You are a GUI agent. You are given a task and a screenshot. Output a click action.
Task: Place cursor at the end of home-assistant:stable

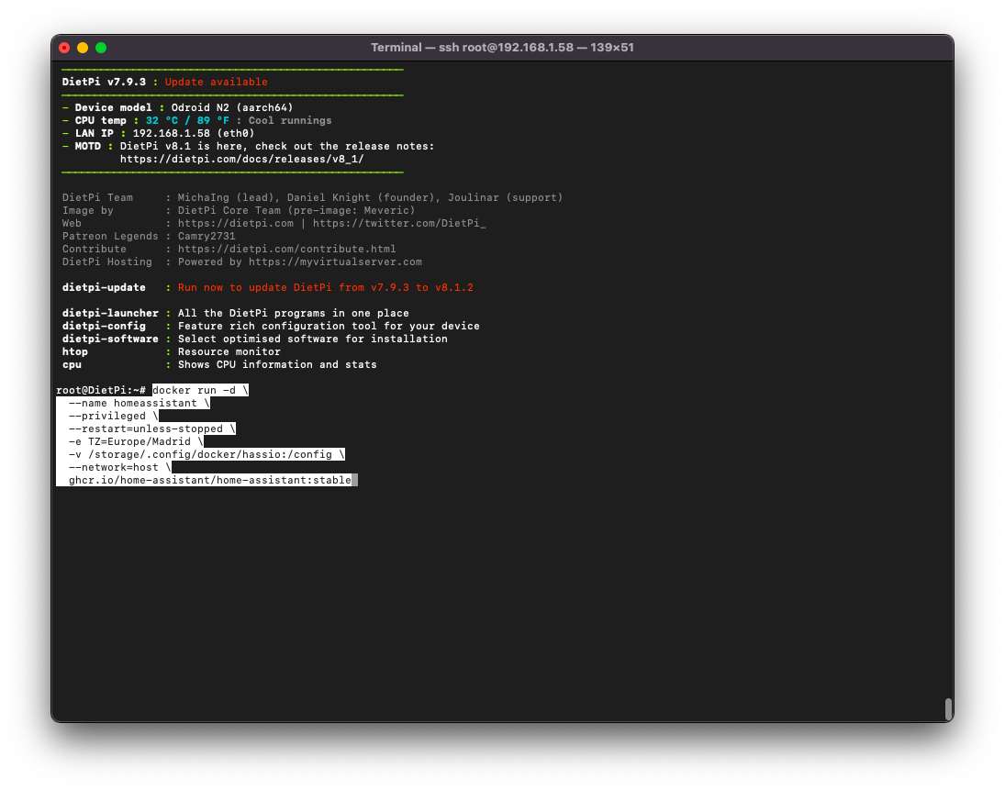click(x=352, y=480)
